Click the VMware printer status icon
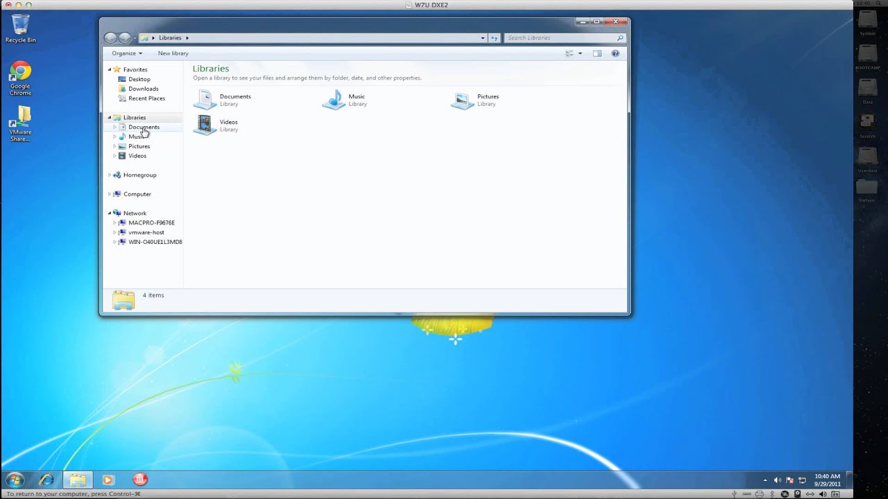The height and width of the screenshot is (499, 888). coord(759,494)
